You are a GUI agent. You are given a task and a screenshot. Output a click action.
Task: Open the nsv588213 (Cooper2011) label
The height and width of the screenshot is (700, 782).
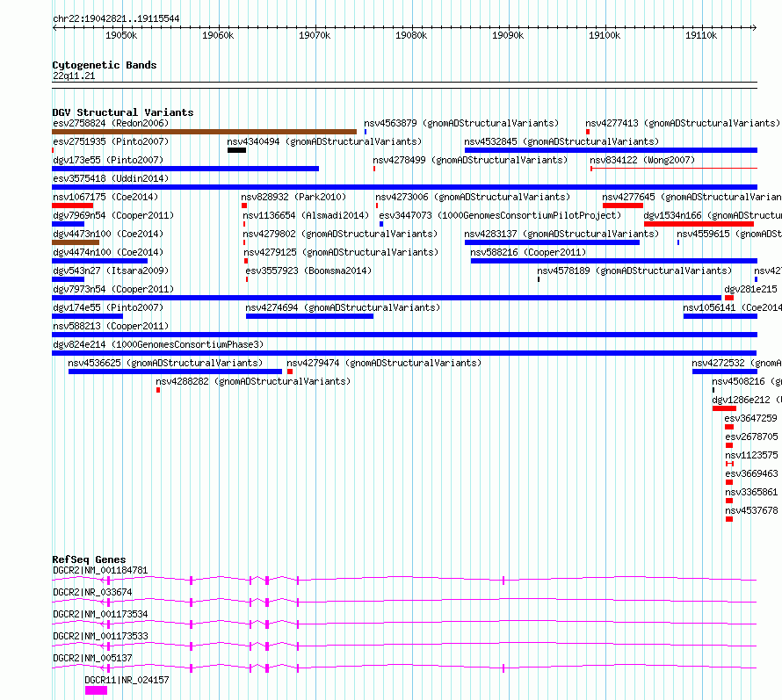[x=111, y=326]
